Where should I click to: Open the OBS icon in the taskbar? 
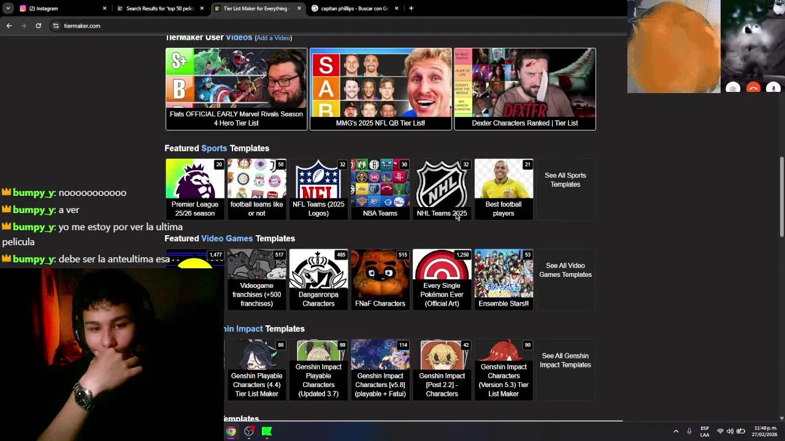pyautogui.click(x=249, y=431)
